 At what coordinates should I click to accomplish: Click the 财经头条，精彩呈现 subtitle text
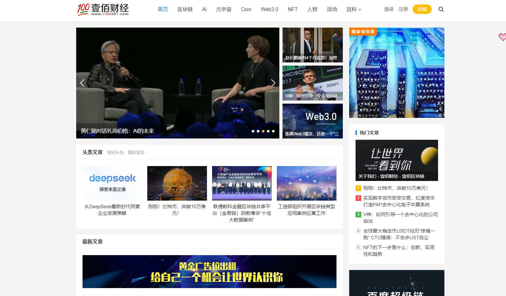[126, 153]
